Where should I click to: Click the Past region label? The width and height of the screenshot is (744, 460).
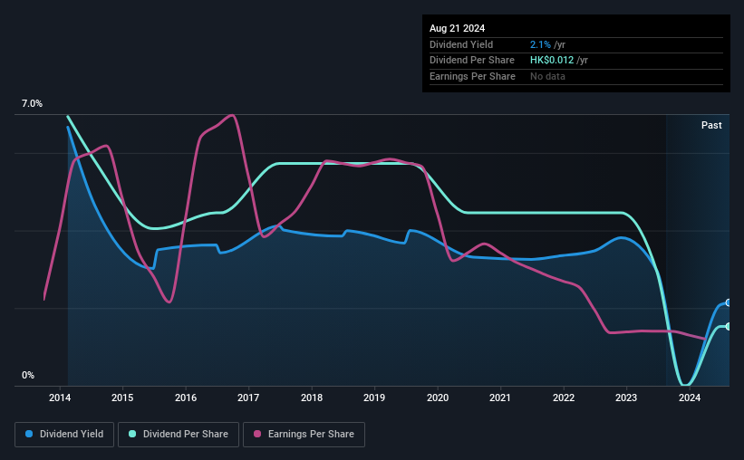coord(711,125)
